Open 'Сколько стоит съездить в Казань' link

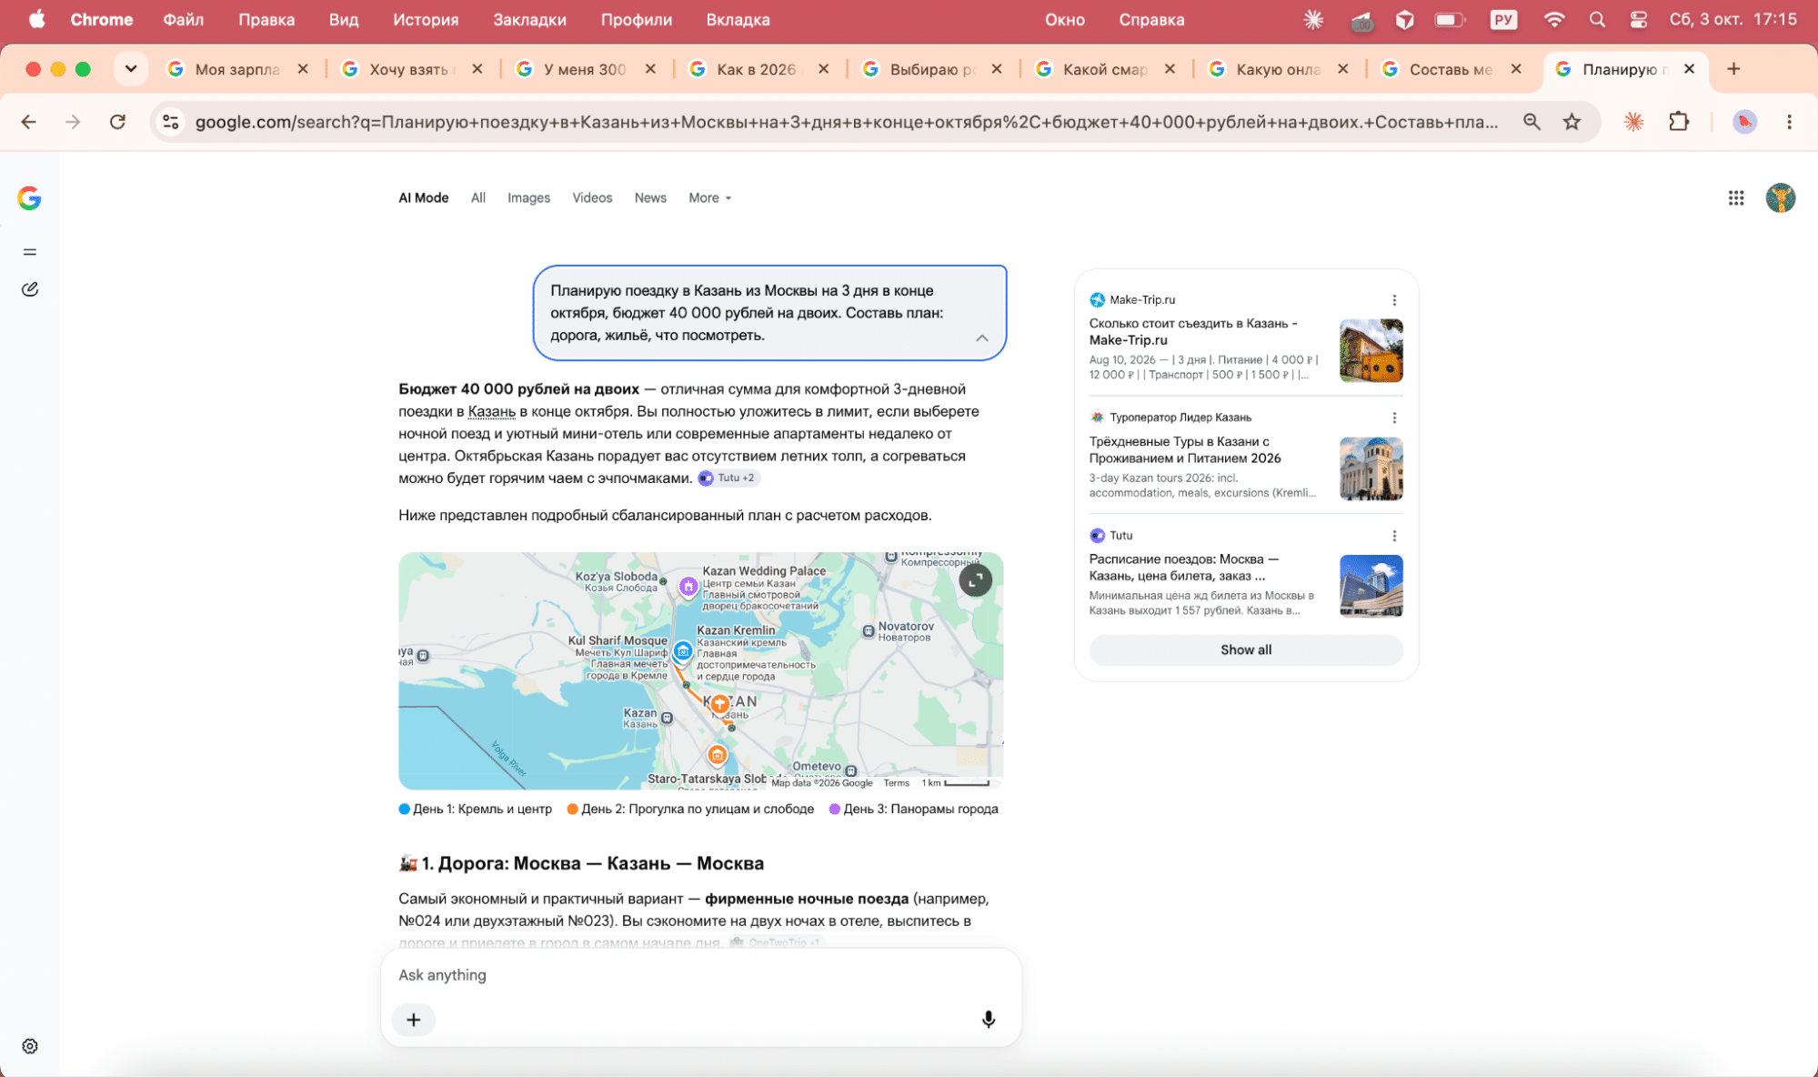[x=1193, y=331]
